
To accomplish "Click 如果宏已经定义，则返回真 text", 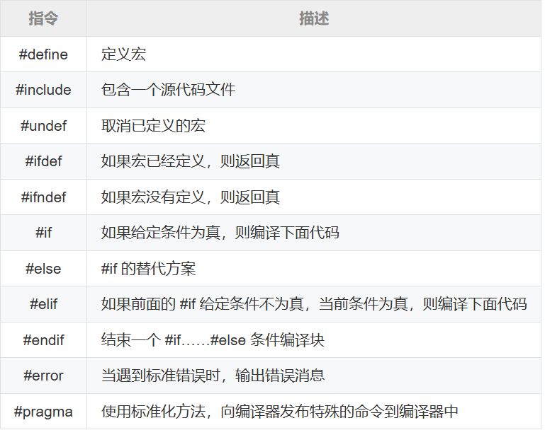I will 191,161.
